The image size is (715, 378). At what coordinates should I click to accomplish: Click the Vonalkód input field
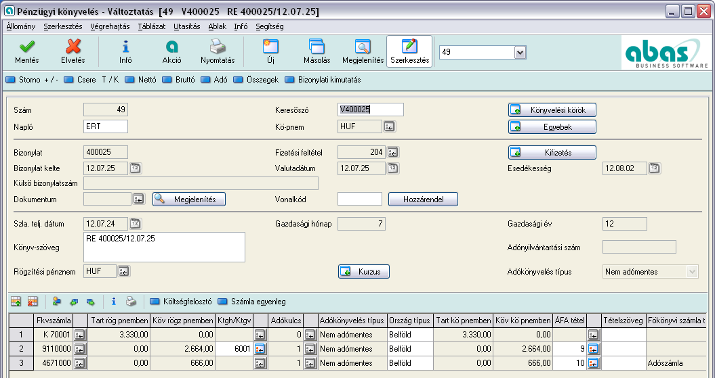coord(360,199)
